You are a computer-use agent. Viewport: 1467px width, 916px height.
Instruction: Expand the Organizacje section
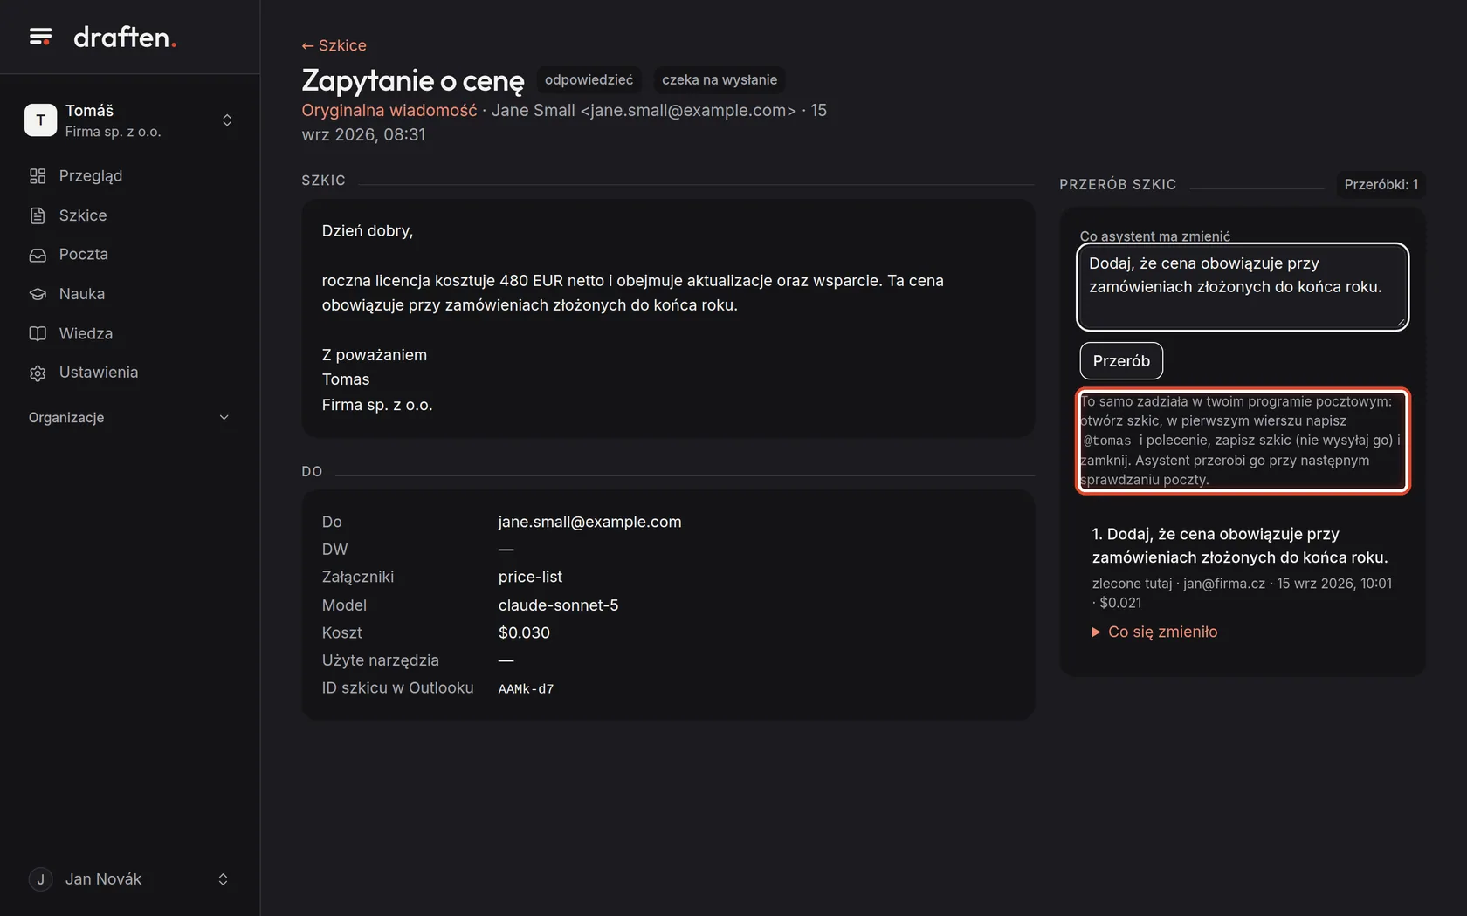pos(129,418)
